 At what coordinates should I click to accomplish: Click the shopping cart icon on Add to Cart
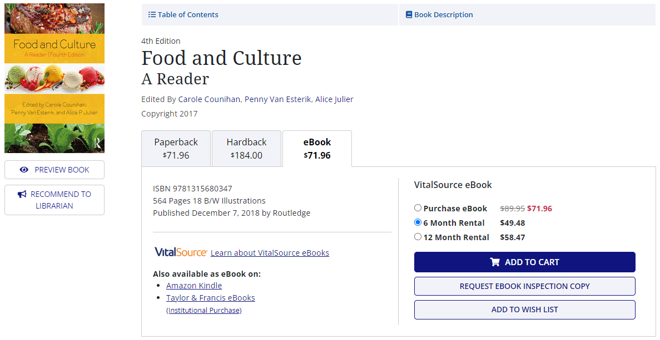tap(495, 262)
